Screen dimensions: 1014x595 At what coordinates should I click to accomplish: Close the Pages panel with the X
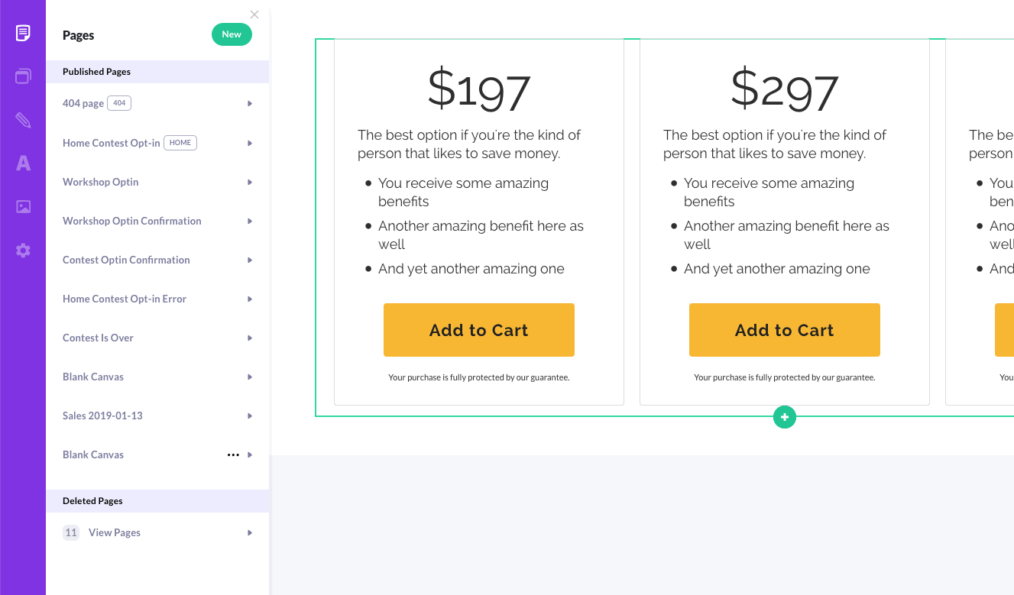[x=254, y=15]
